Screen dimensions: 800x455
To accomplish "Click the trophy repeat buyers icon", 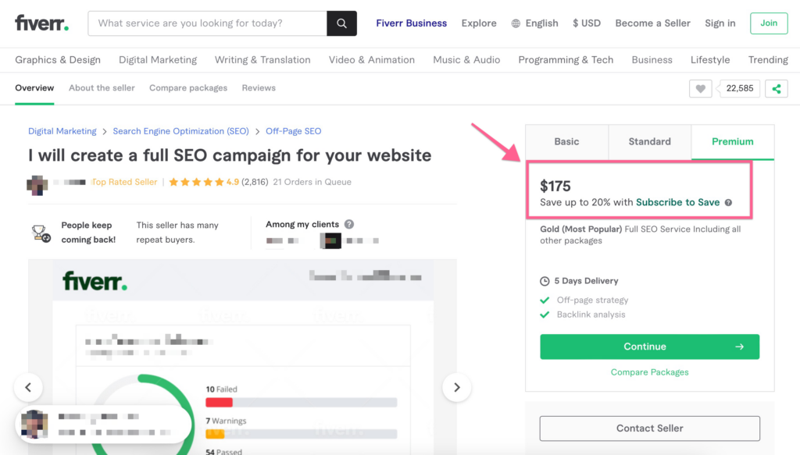I will (x=41, y=233).
